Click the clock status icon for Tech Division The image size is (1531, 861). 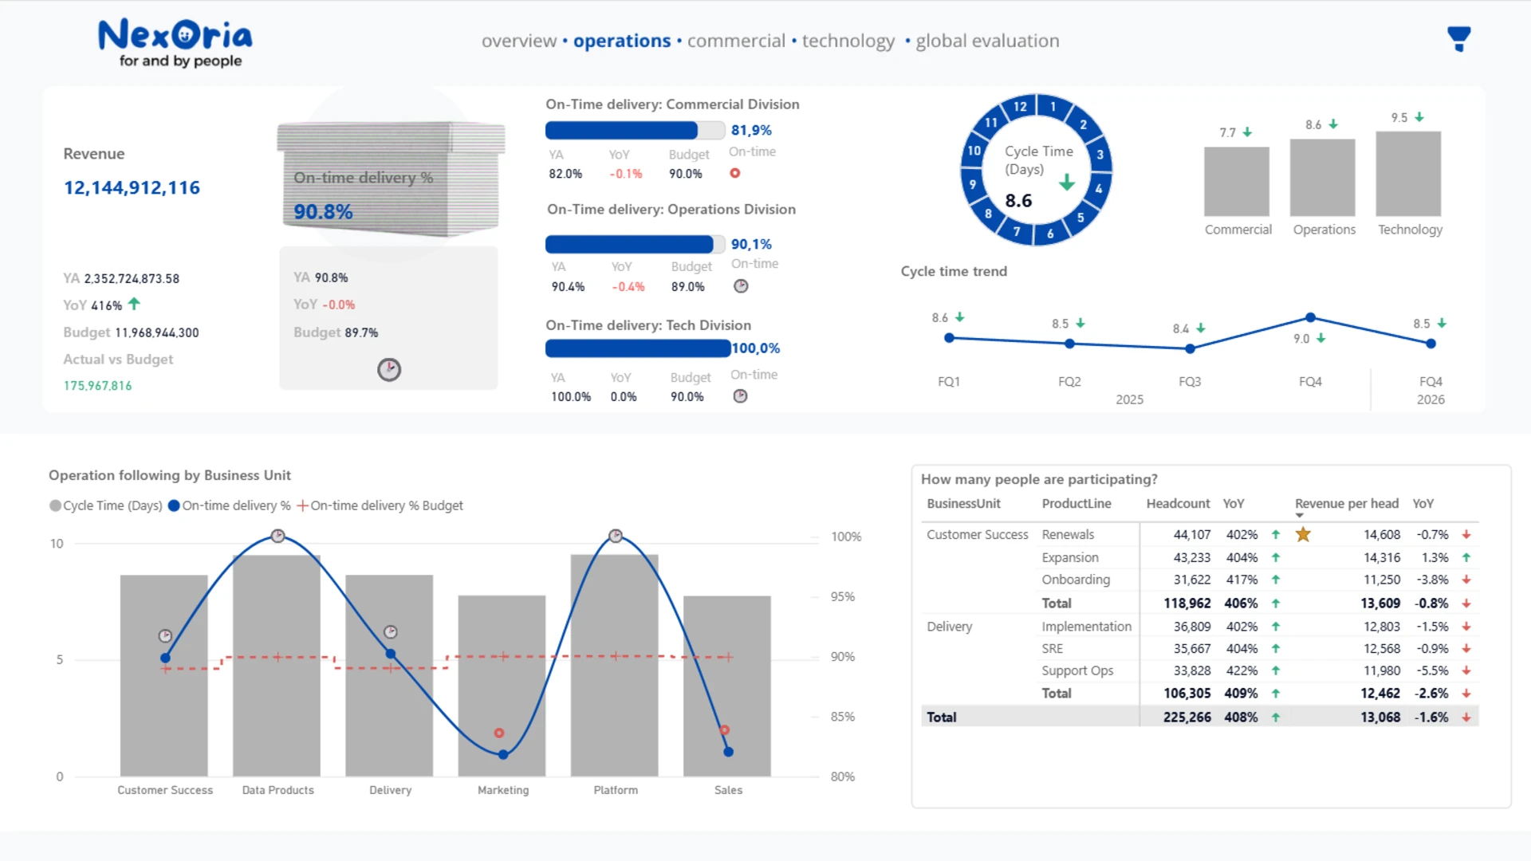click(x=740, y=396)
